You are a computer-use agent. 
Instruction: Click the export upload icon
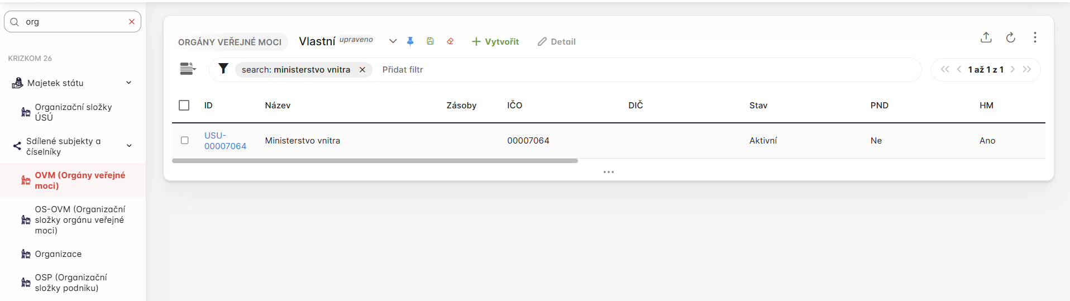pos(986,37)
